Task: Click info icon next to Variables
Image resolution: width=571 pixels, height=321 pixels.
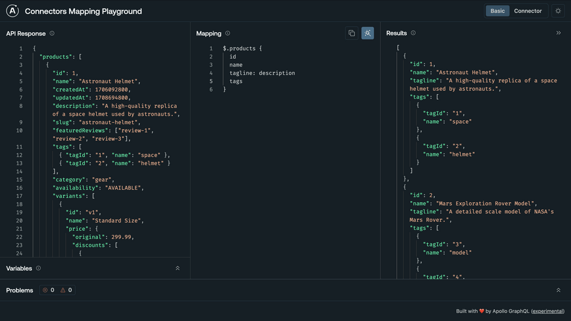Action: 39,268
